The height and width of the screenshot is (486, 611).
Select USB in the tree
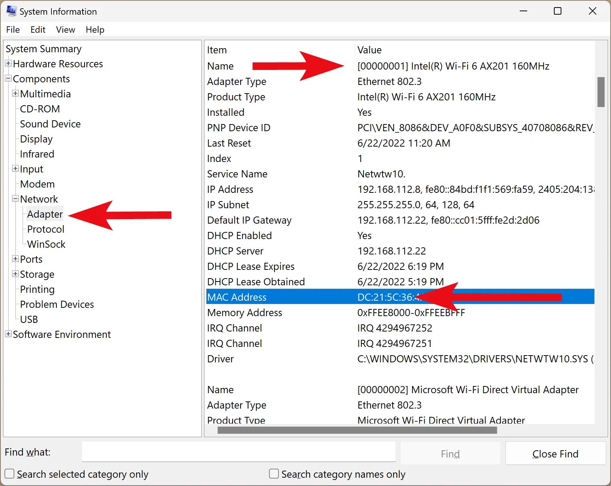pyautogui.click(x=29, y=319)
